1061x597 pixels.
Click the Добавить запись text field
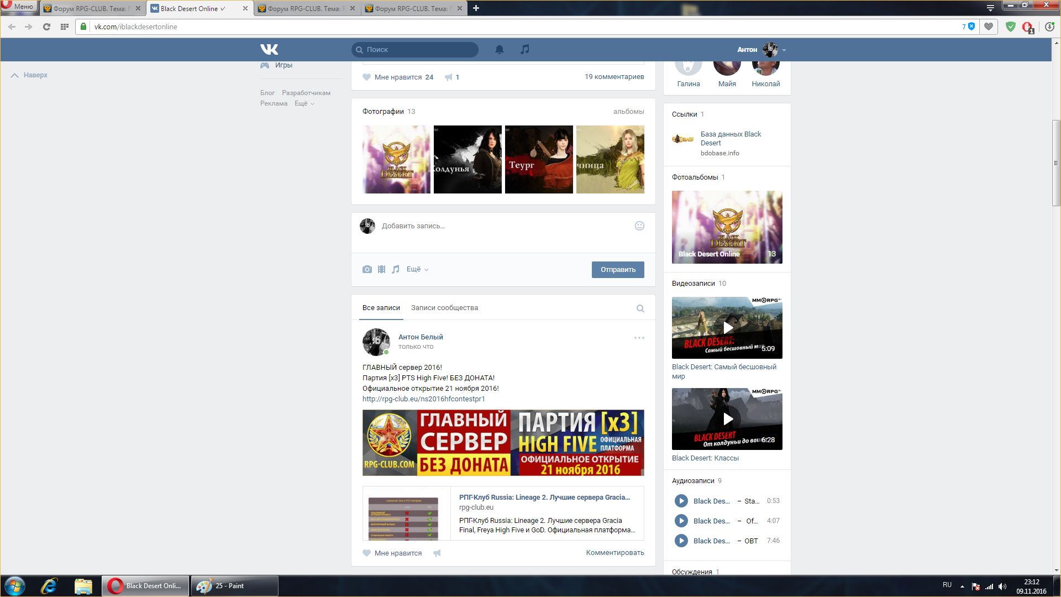503,226
